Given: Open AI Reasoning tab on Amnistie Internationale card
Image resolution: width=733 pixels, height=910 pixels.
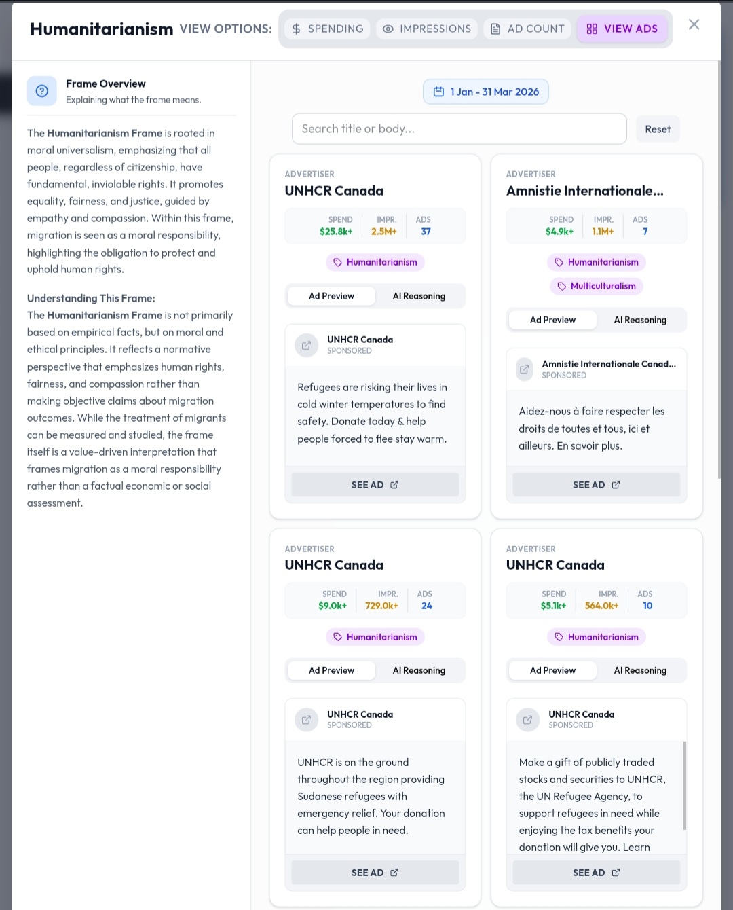Looking at the screenshot, I should [x=640, y=320].
